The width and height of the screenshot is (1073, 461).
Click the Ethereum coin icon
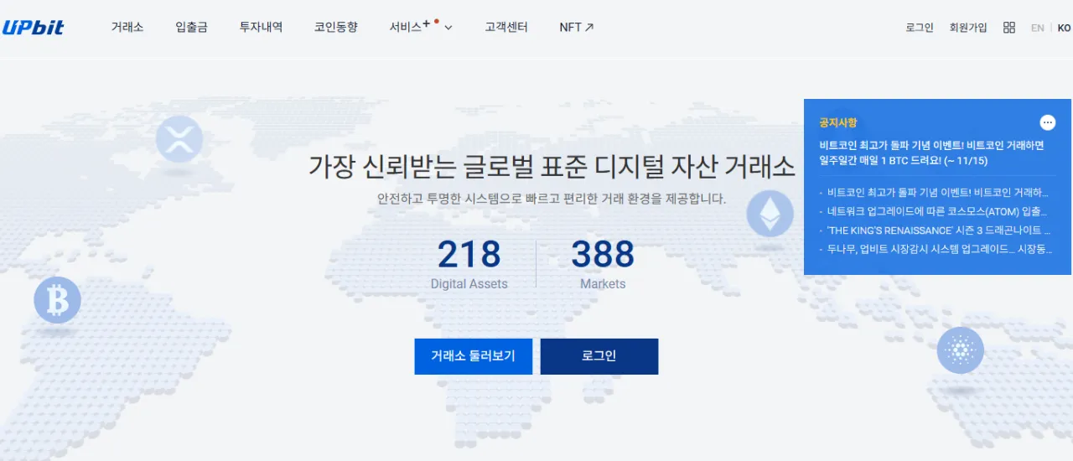[770, 214]
